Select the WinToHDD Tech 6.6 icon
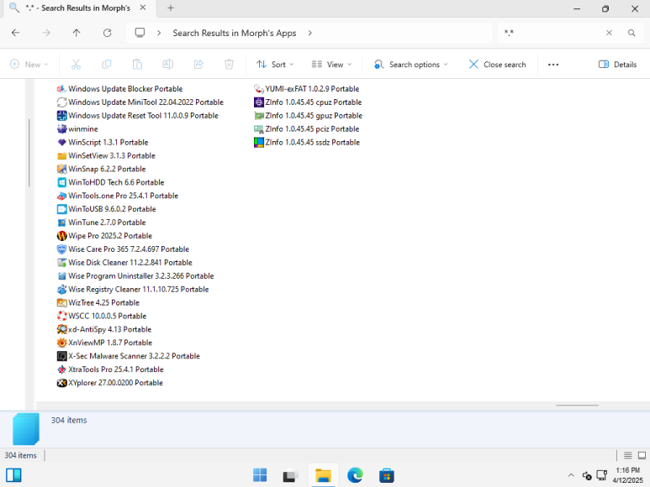 [61, 182]
